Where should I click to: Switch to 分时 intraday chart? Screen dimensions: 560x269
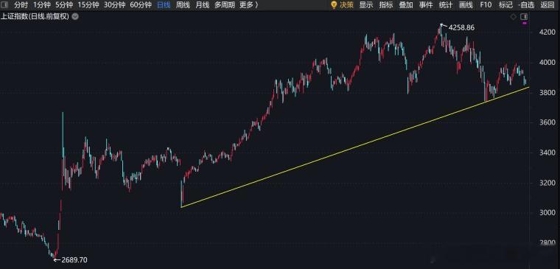(21, 5)
